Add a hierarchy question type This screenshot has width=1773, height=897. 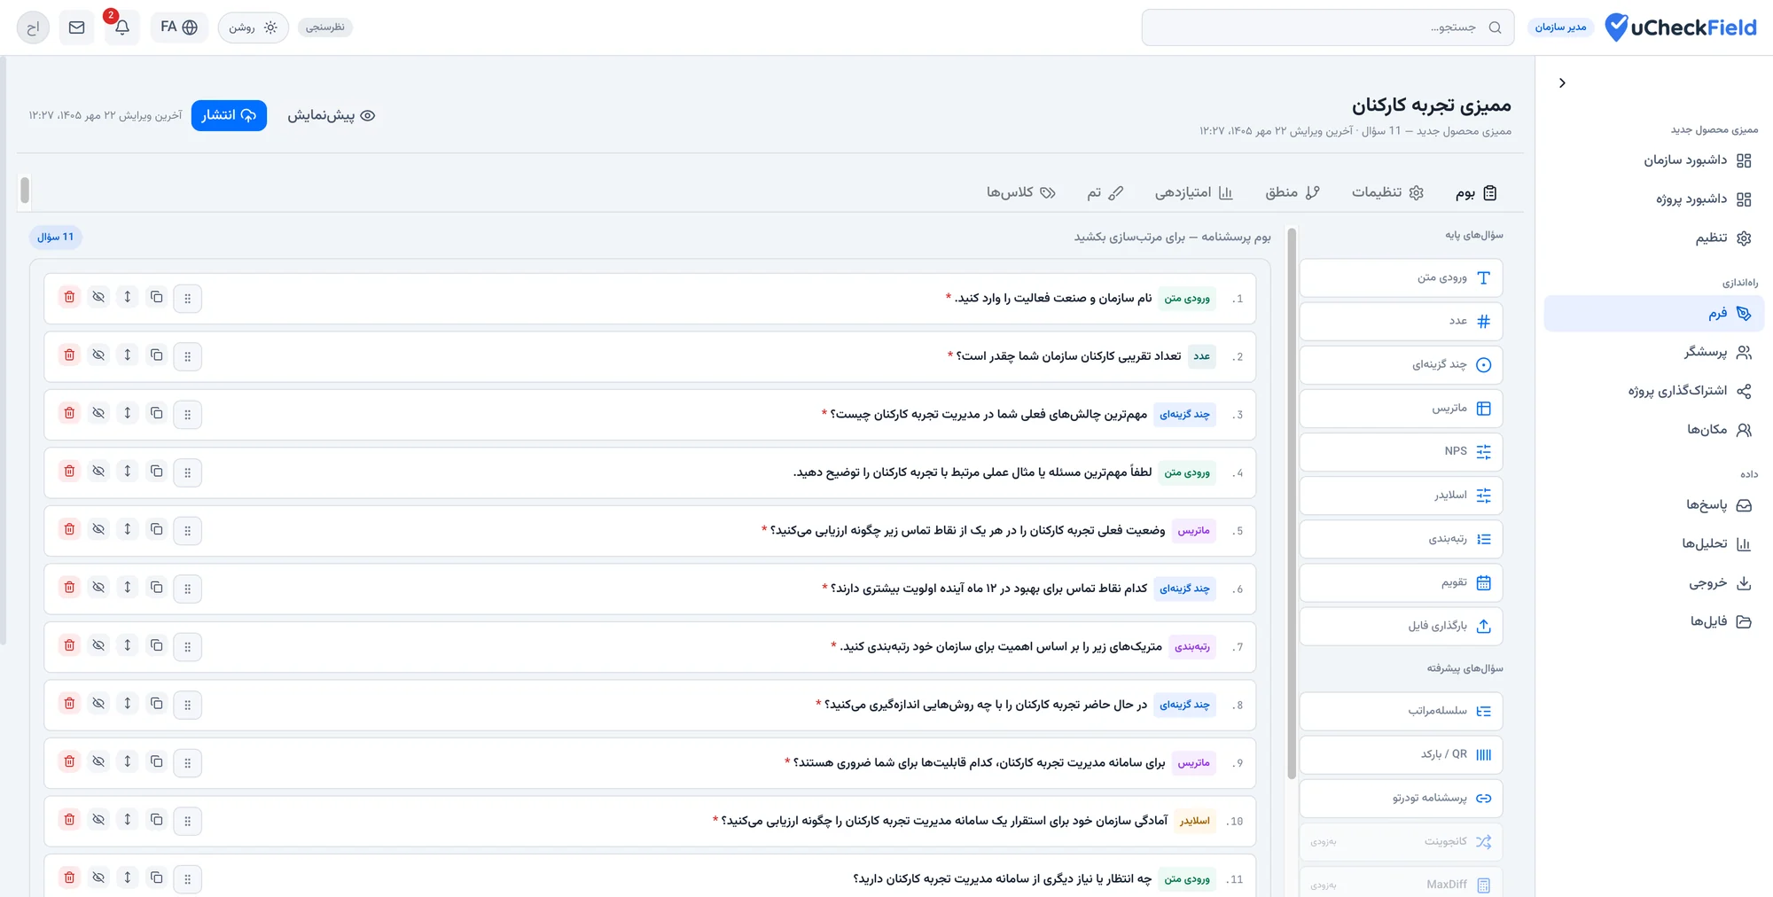(x=1401, y=712)
